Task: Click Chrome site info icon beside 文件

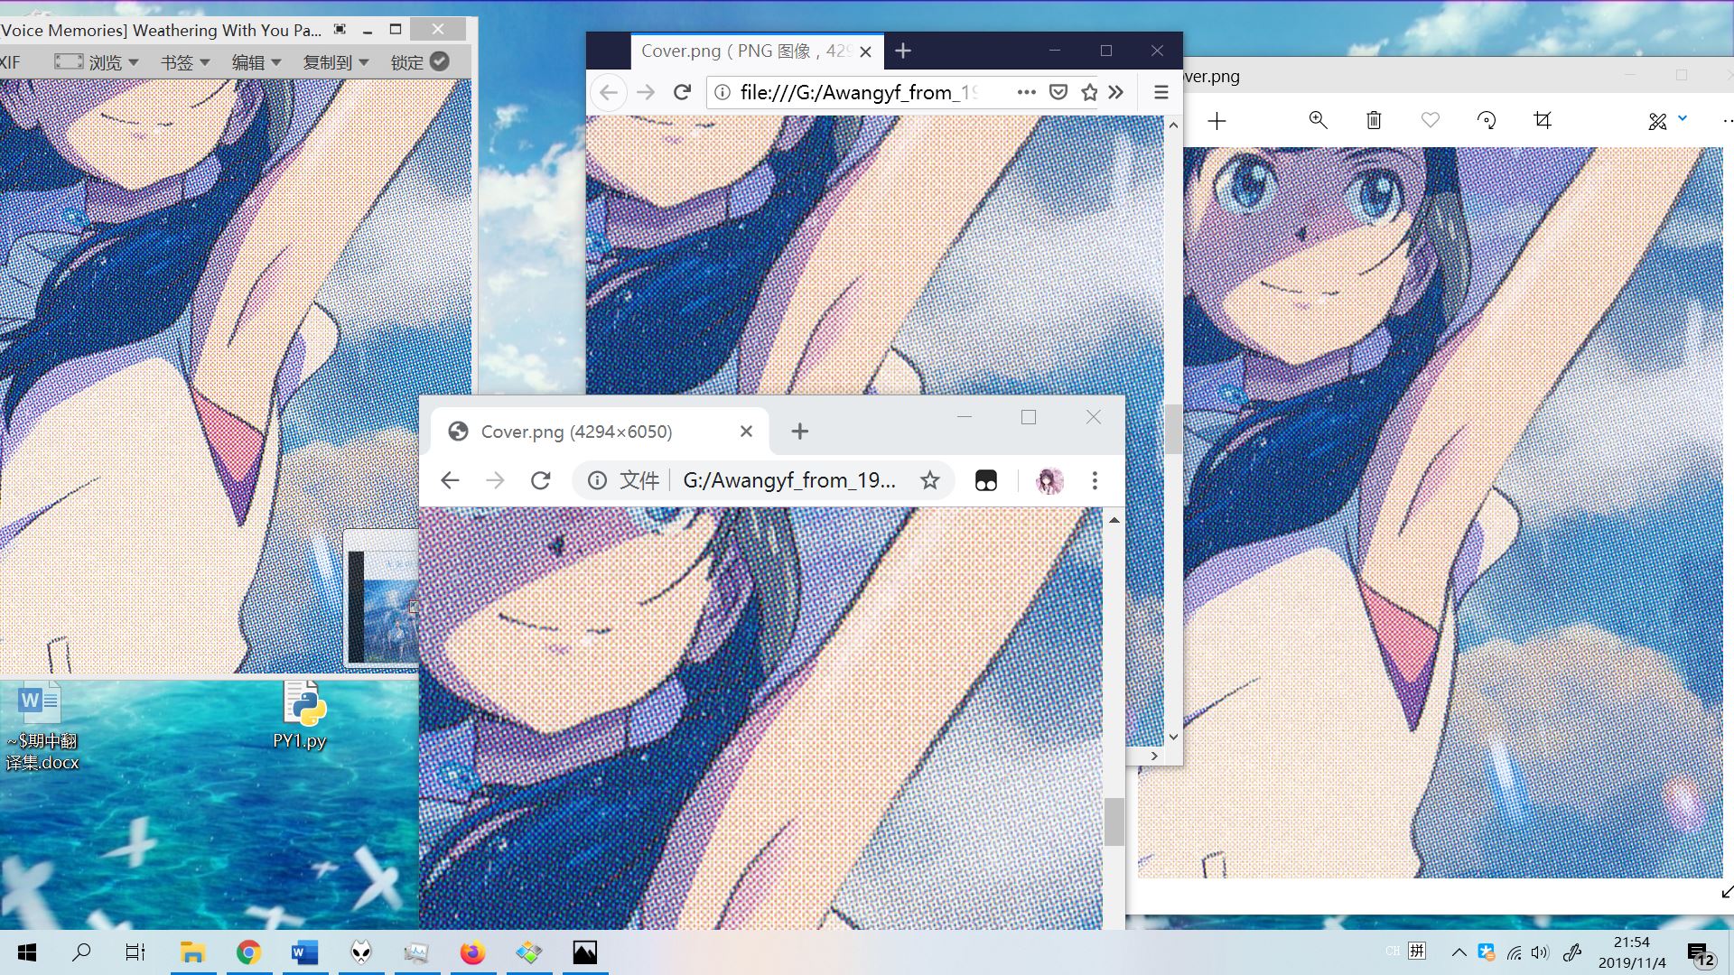Action: click(x=597, y=480)
